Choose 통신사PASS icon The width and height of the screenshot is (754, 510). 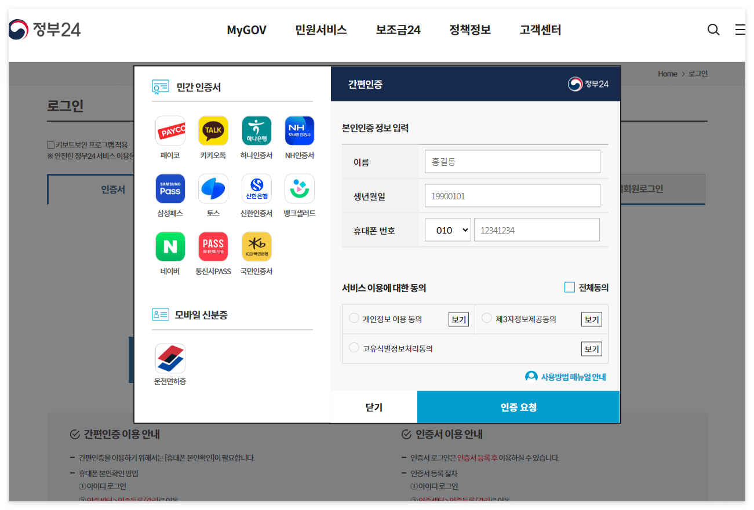click(213, 246)
